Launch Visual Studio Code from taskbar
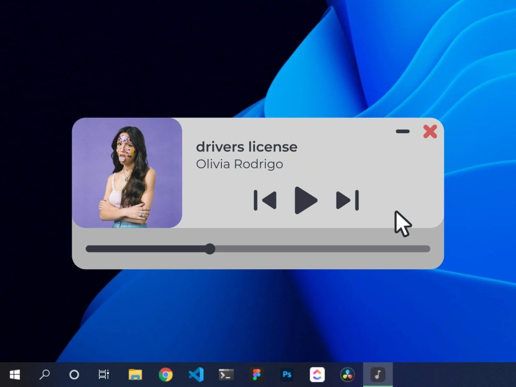 pyautogui.click(x=196, y=375)
